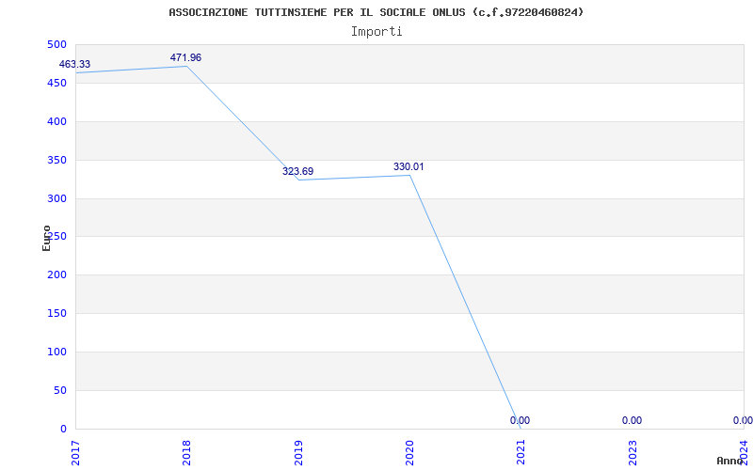Click the 300 y-axis tick label
Viewport: 753px width, 470px height.
pos(56,198)
